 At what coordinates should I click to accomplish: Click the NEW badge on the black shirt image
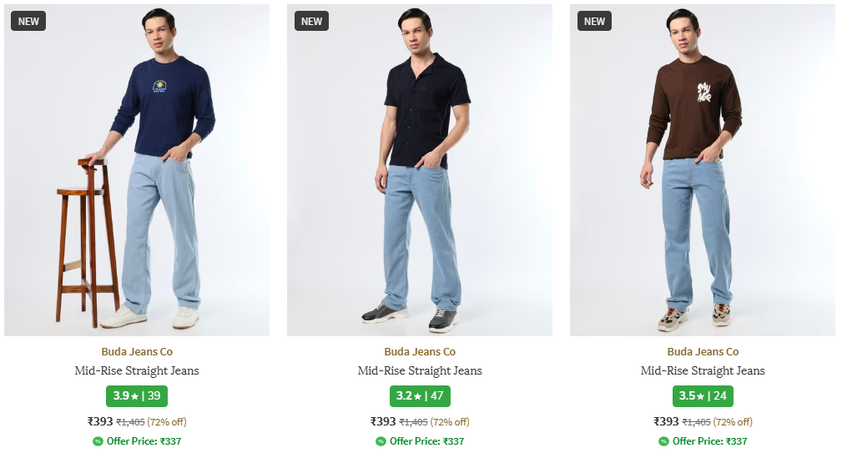(x=311, y=21)
